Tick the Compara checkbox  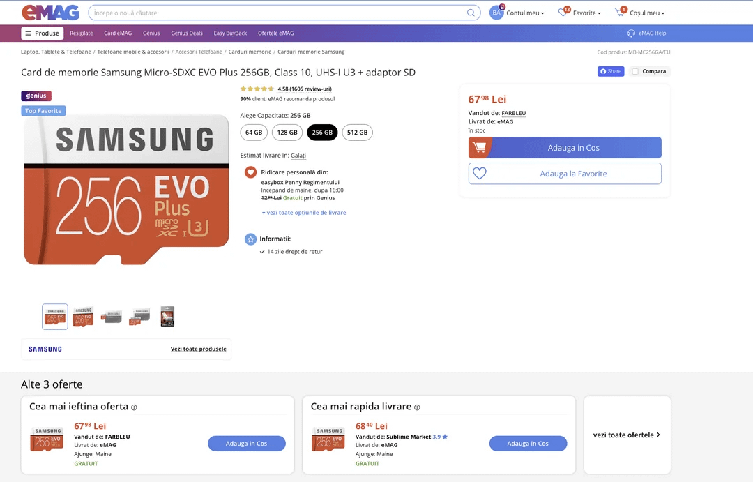pyautogui.click(x=635, y=71)
